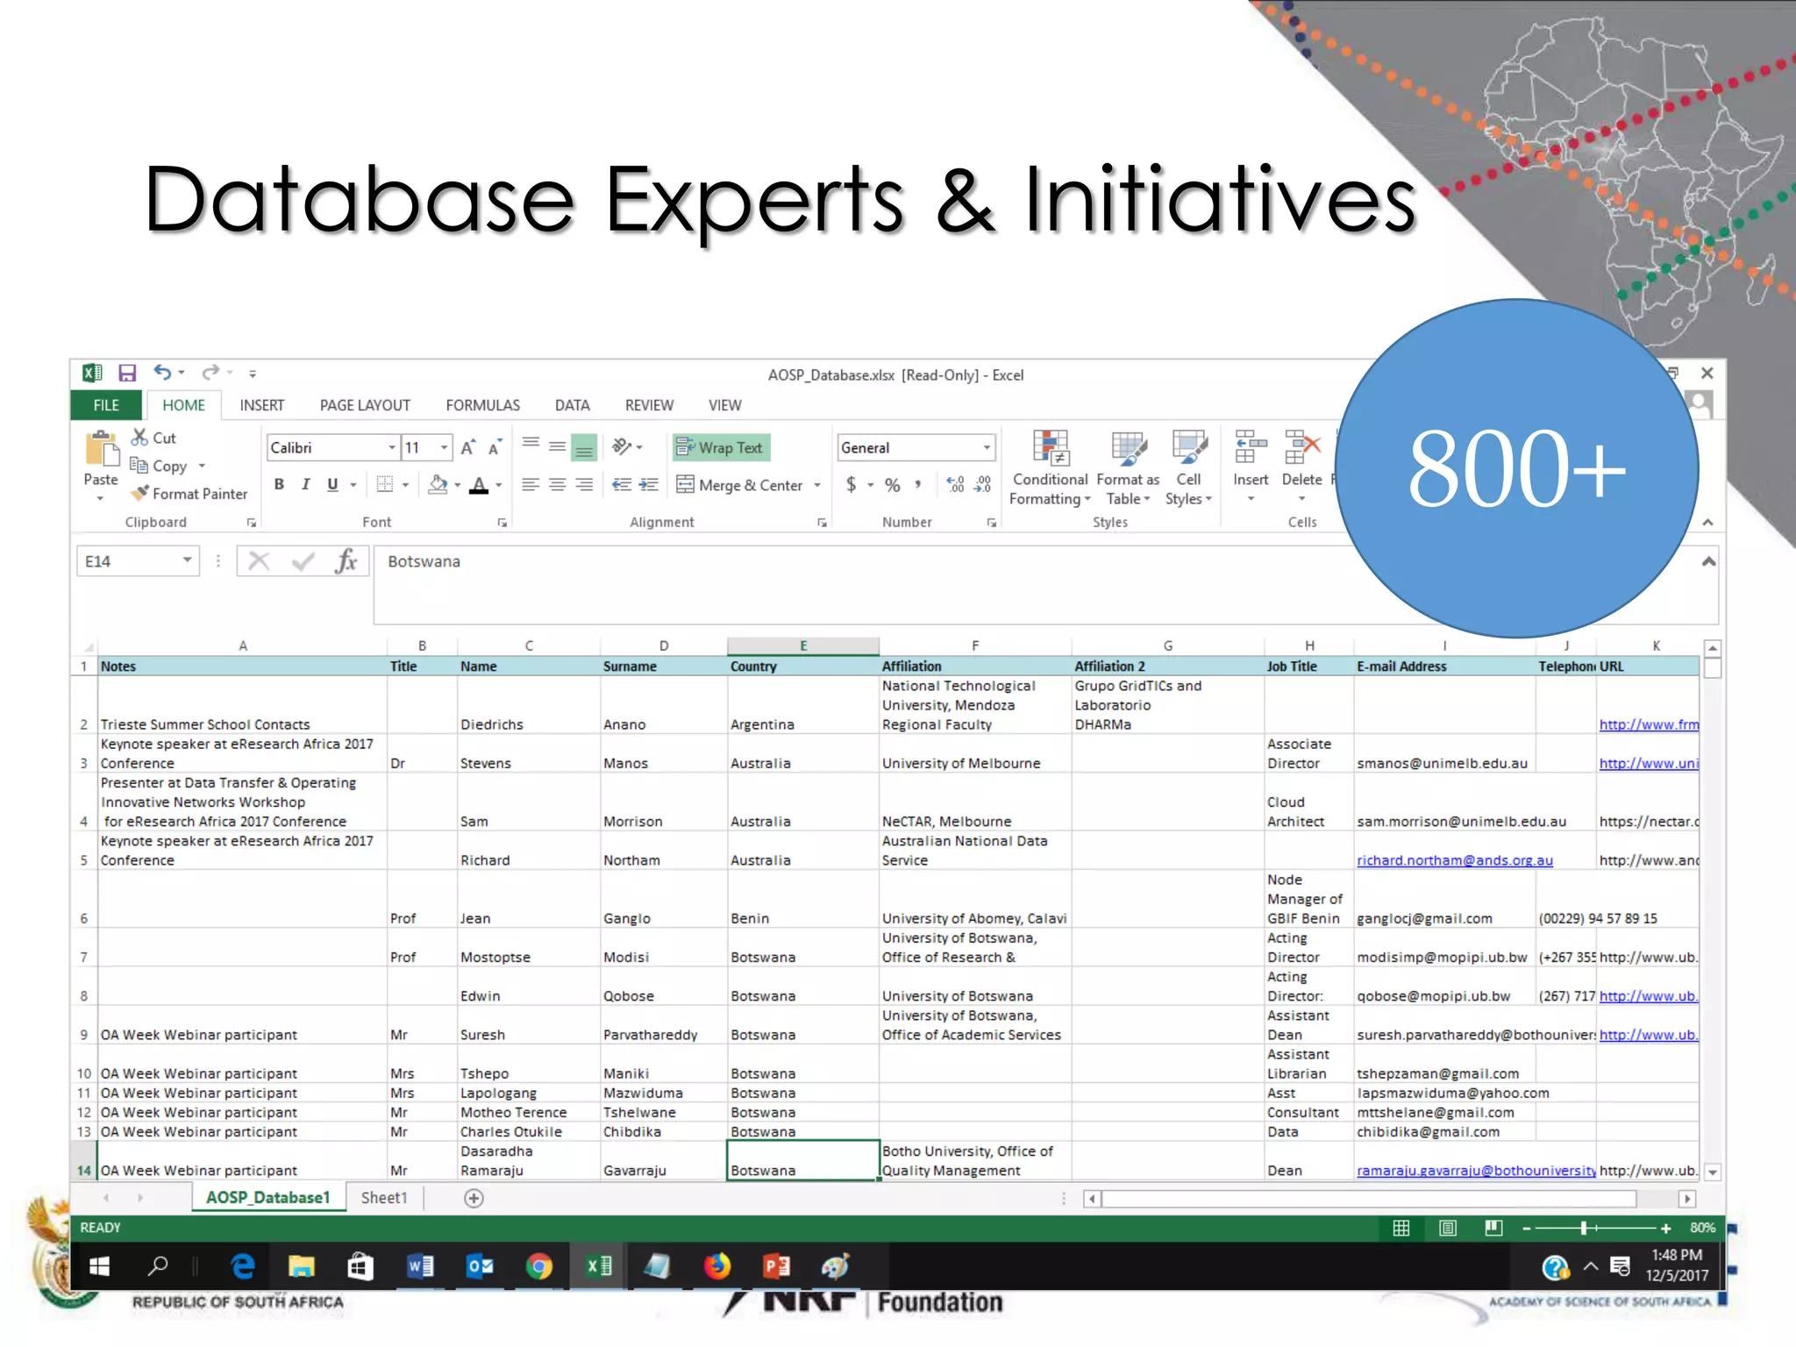Toggle Underline formatting

point(332,484)
